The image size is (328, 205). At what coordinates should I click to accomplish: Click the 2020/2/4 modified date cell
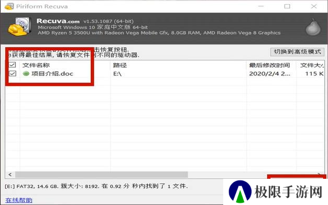click(x=270, y=74)
